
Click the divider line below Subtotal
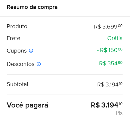click(65, 94)
